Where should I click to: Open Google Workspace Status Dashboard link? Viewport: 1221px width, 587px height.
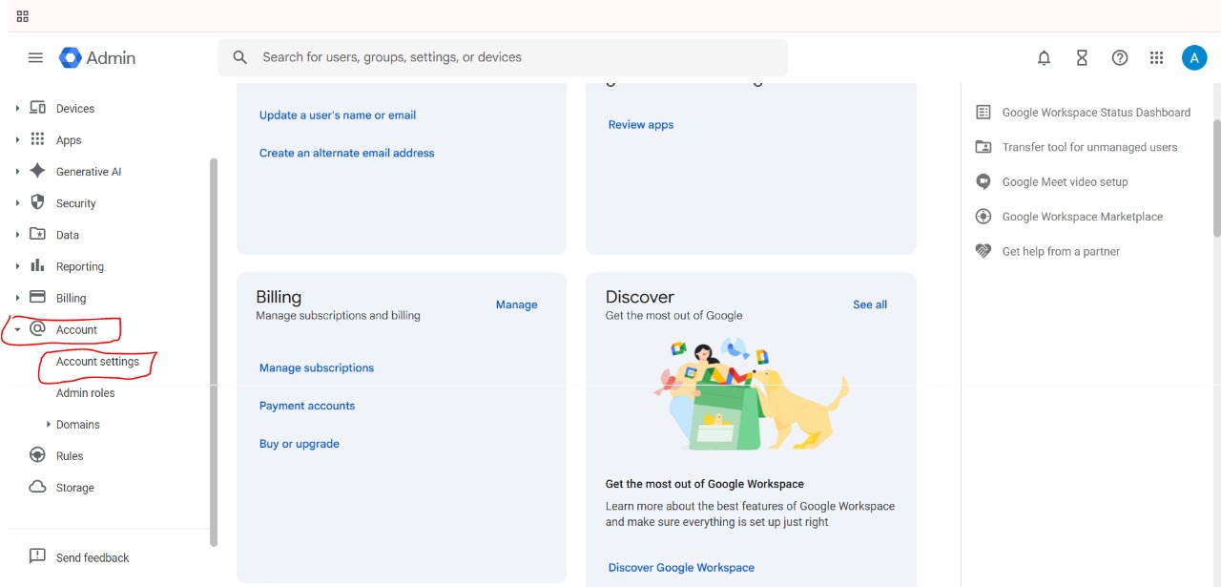click(1095, 113)
